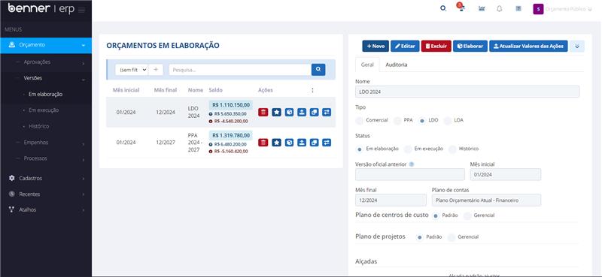The width and height of the screenshot is (602, 277).
Task: Click upload icon in LDO 2024 row
Action: (302, 113)
